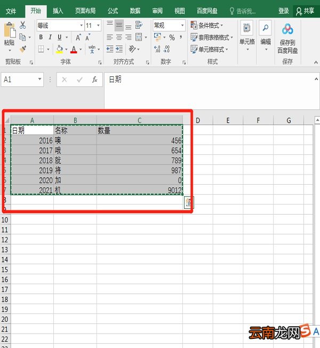Apply yellow fill color bucket
320x348 pixels.
pyautogui.click(x=59, y=49)
